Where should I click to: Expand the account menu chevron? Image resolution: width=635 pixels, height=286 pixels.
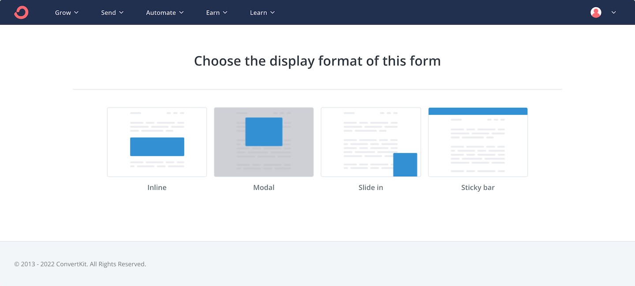tap(613, 12)
